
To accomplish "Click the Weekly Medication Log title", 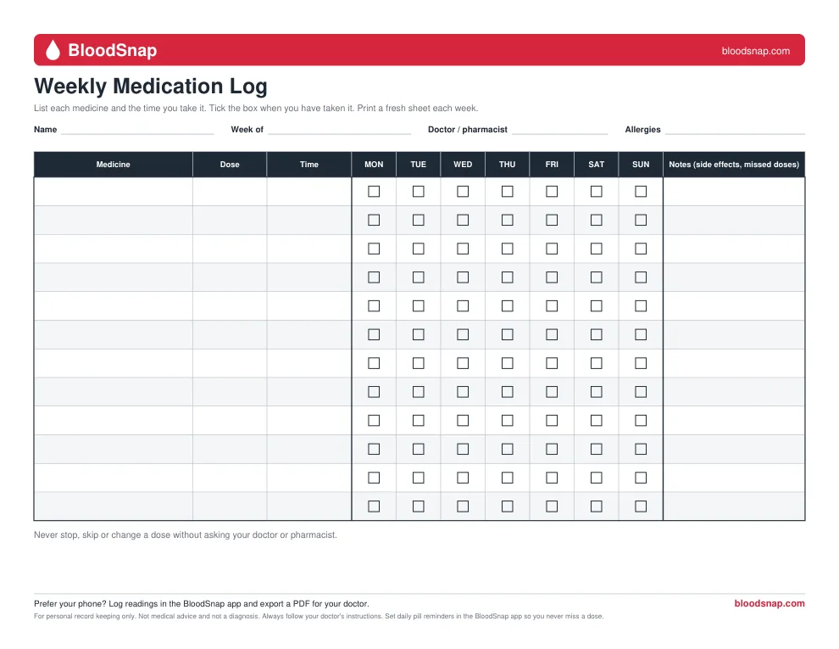I will click(151, 87).
